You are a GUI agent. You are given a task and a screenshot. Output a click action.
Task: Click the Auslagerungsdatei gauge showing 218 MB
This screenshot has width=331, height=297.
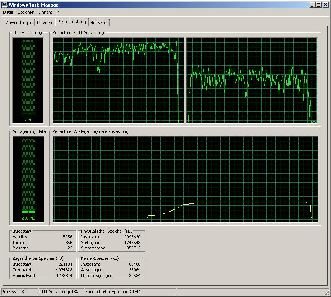(28, 179)
